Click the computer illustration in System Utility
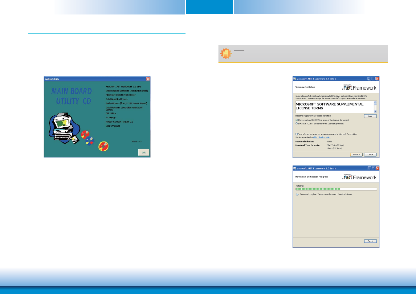The width and height of the screenshot is (416, 294). [x=64, y=129]
